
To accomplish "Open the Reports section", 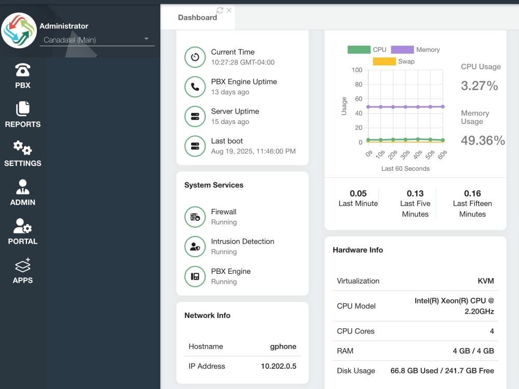I will 22,115.
